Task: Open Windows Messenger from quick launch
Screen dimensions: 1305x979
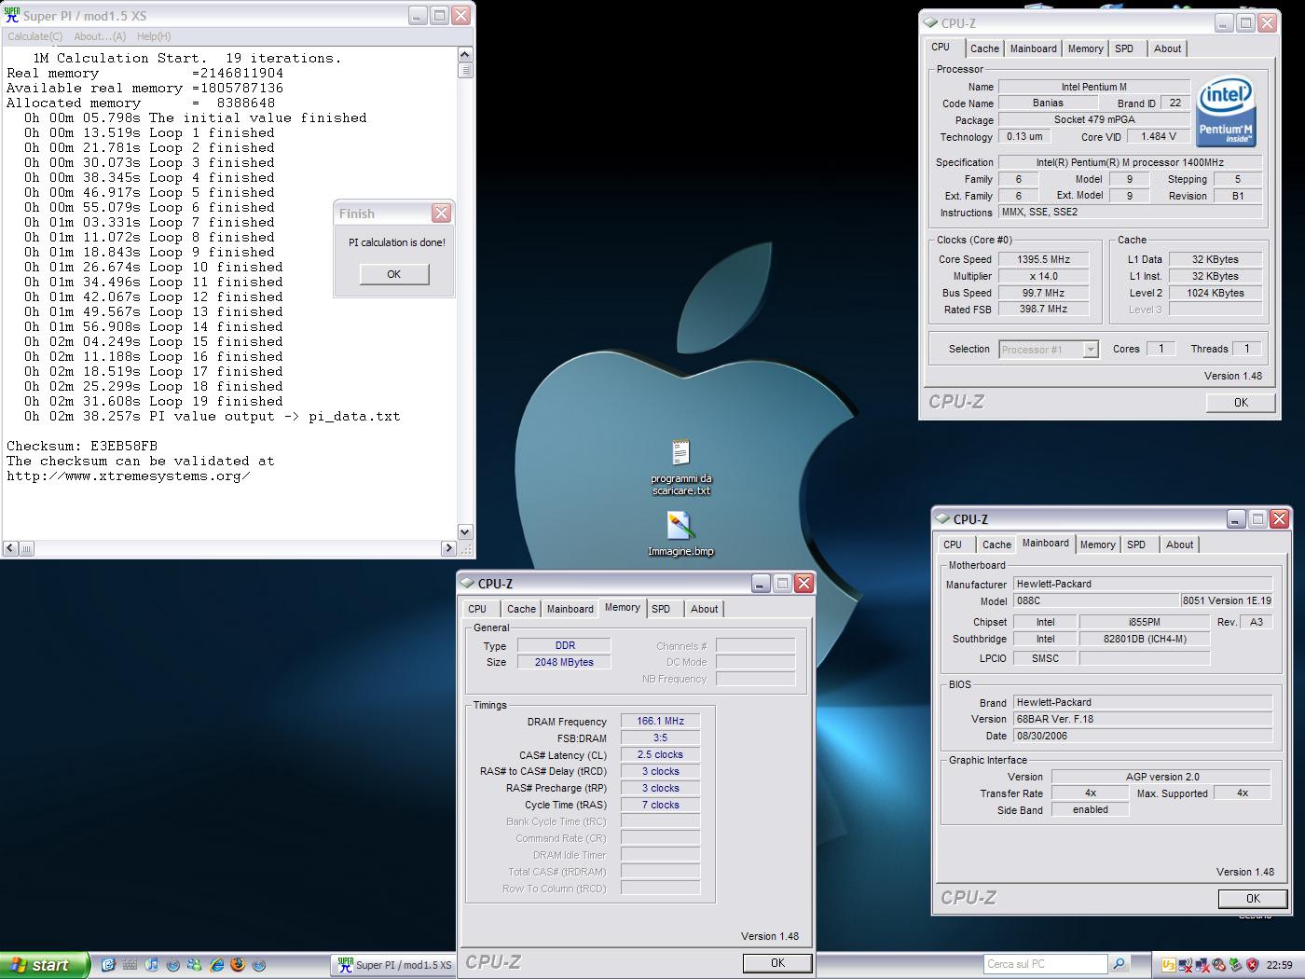Action: tap(194, 965)
